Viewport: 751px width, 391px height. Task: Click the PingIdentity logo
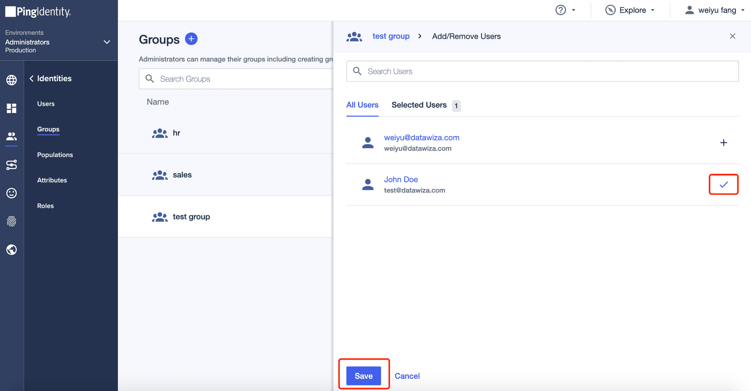click(x=38, y=12)
